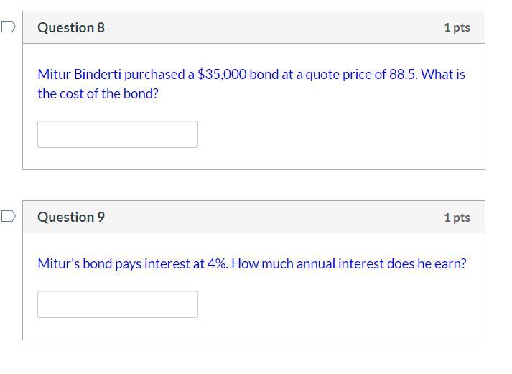Flag Question 9 for review
The image size is (512, 374).
point(8,216)
